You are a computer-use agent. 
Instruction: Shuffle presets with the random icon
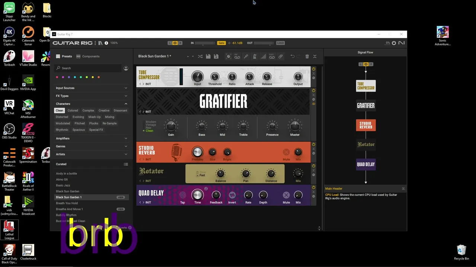[200, 56]
